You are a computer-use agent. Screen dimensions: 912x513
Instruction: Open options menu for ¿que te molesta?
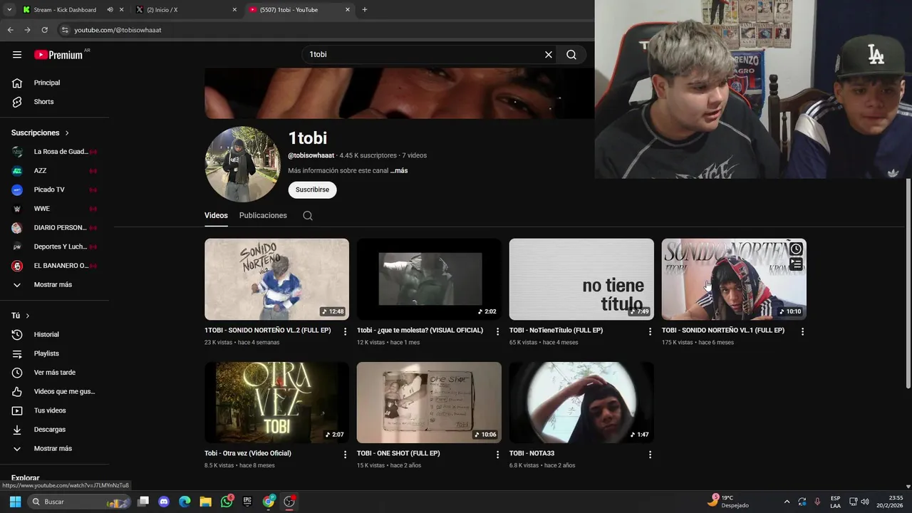pos(498,331)
